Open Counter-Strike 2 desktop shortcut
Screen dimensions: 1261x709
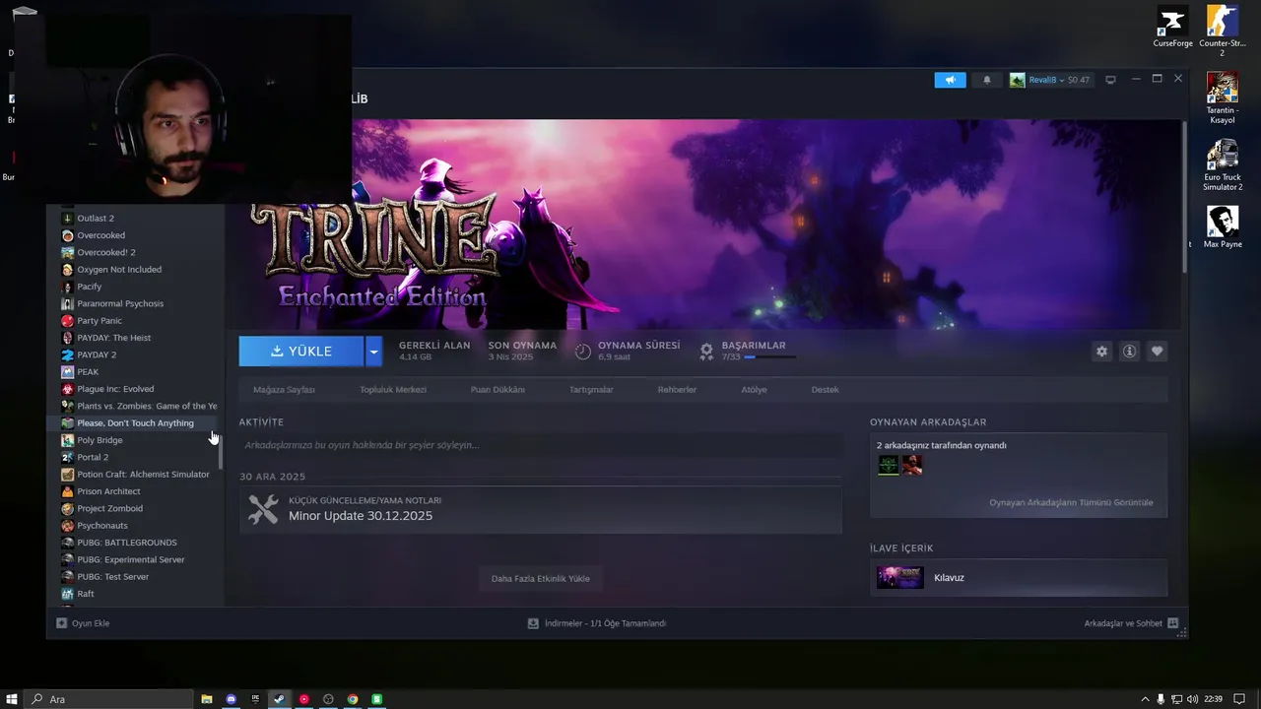coord(1223,32)
